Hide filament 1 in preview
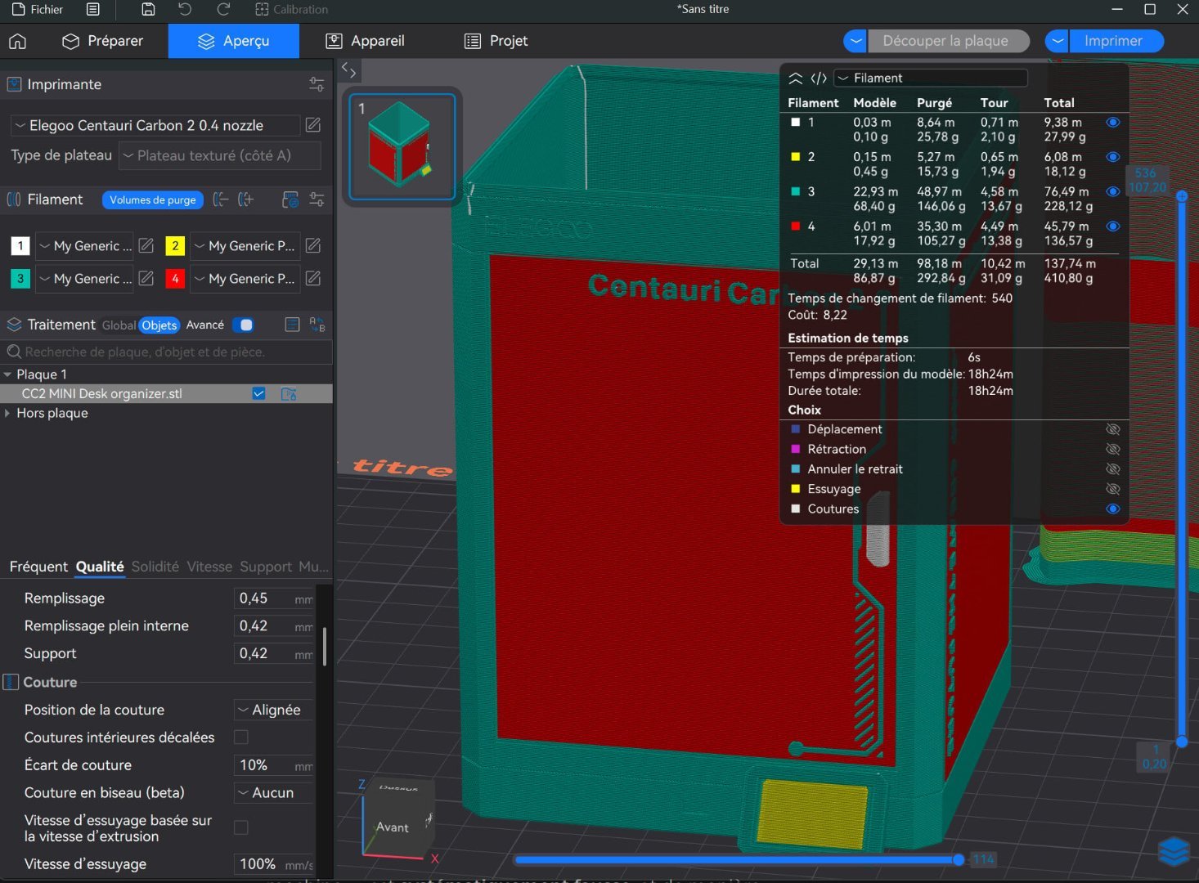The width and height of the screenshot is (1199, 883). pyautogui.click(x=1112, y=122)
